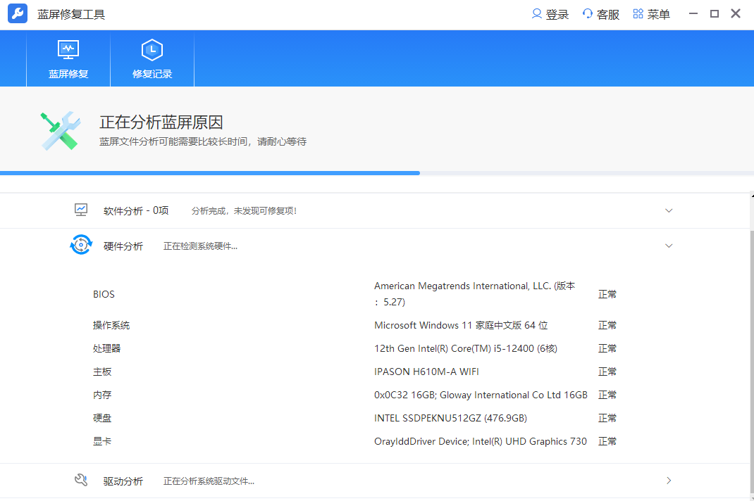This screenshot has height=501, width=754.
Task: Expand the 驱动分析 section arrow
Action: 669,481
